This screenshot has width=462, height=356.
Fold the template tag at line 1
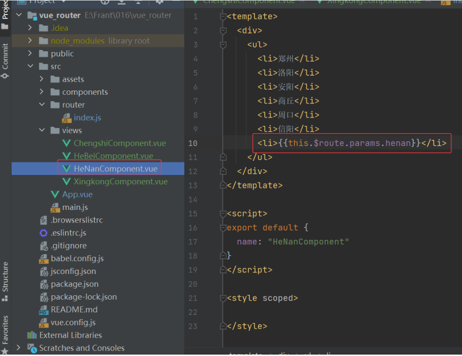[223, 16]
